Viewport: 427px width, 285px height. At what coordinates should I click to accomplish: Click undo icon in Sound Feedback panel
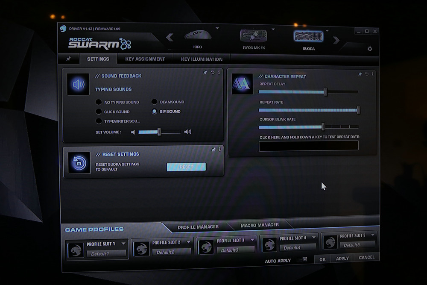212,73
